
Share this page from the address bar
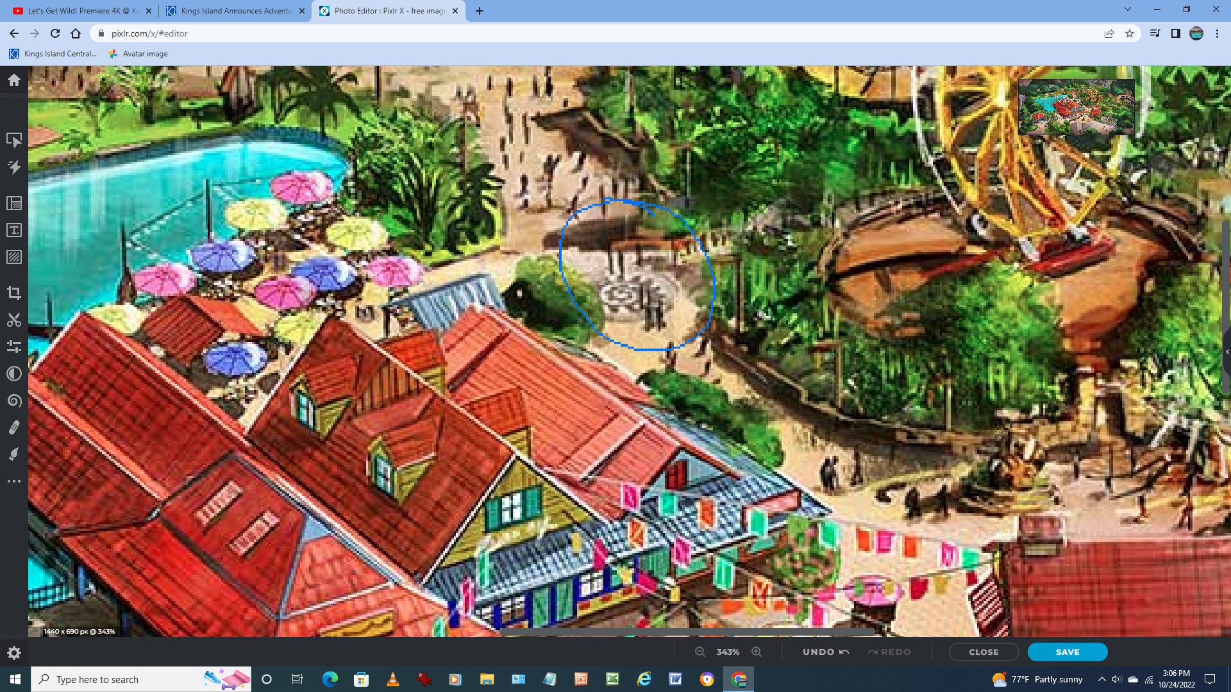pyautogui.click(x=1109, y=33)
